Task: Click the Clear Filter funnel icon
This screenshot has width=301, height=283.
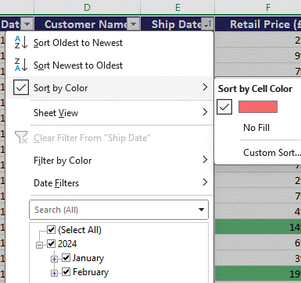Action: [x=21, y=137]
